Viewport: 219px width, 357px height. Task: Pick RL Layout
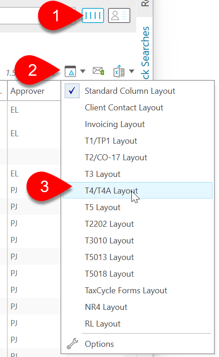[x=138, y=324]
